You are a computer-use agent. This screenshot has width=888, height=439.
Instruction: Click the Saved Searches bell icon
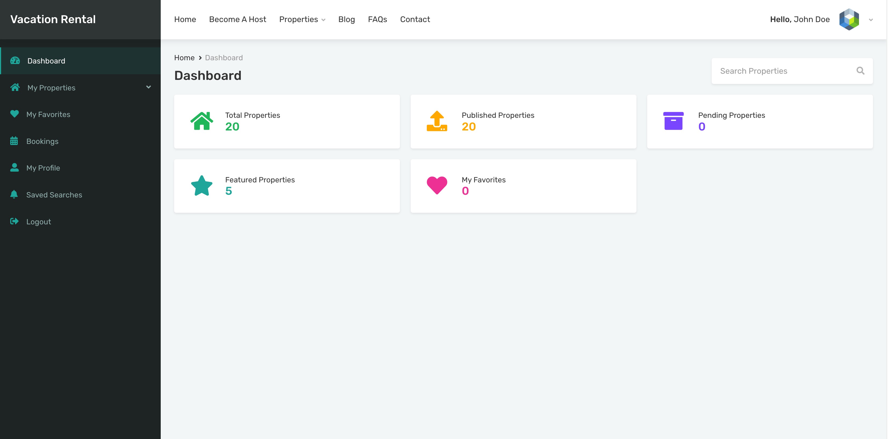point(14,194)
